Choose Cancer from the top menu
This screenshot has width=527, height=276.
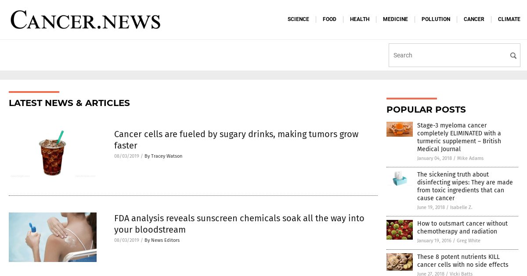[474, 19]
